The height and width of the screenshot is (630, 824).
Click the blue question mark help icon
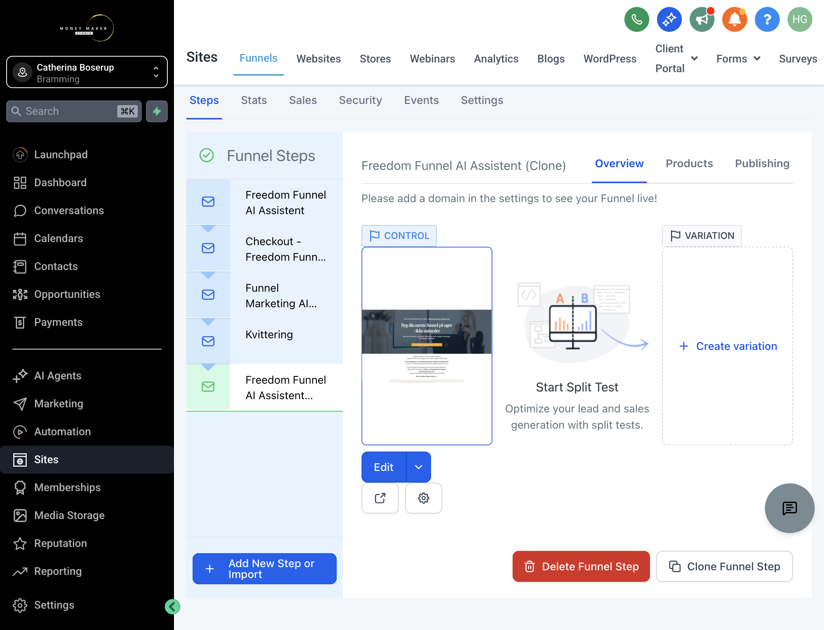coord(767,19)
